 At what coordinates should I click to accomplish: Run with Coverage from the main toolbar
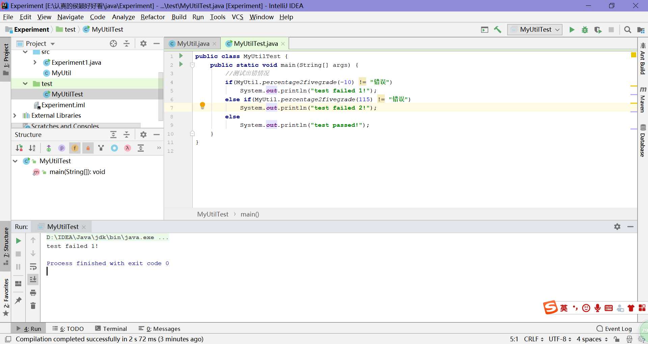(598, 30)
